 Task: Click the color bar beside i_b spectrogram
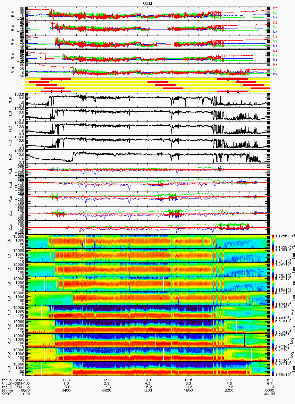point(273,242)
